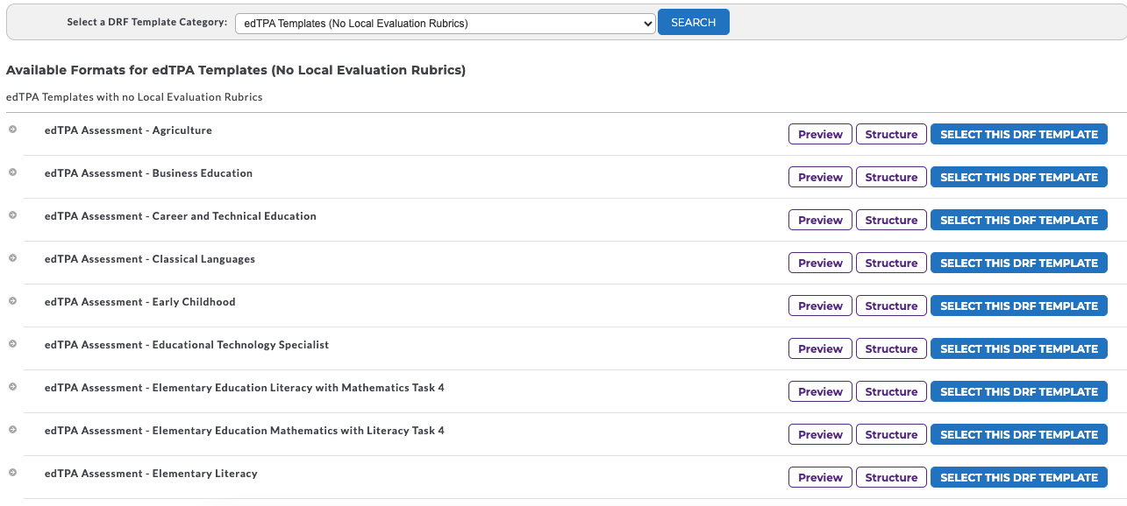Image resolution: width=1127 pixels, height=506 pixels.
Task: Expand Elementary Education Literacy with Mathematics row
Action: (x=13, y=387)
